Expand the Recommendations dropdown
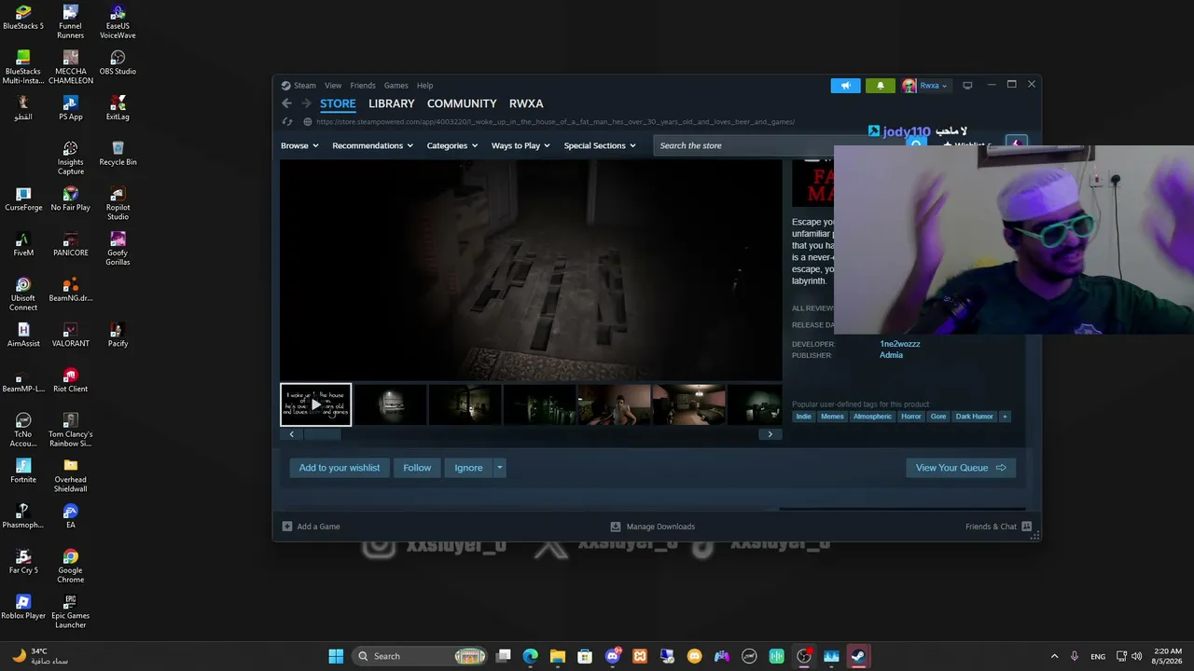This screenshot has width=1194, height=671. click(373, 145)
